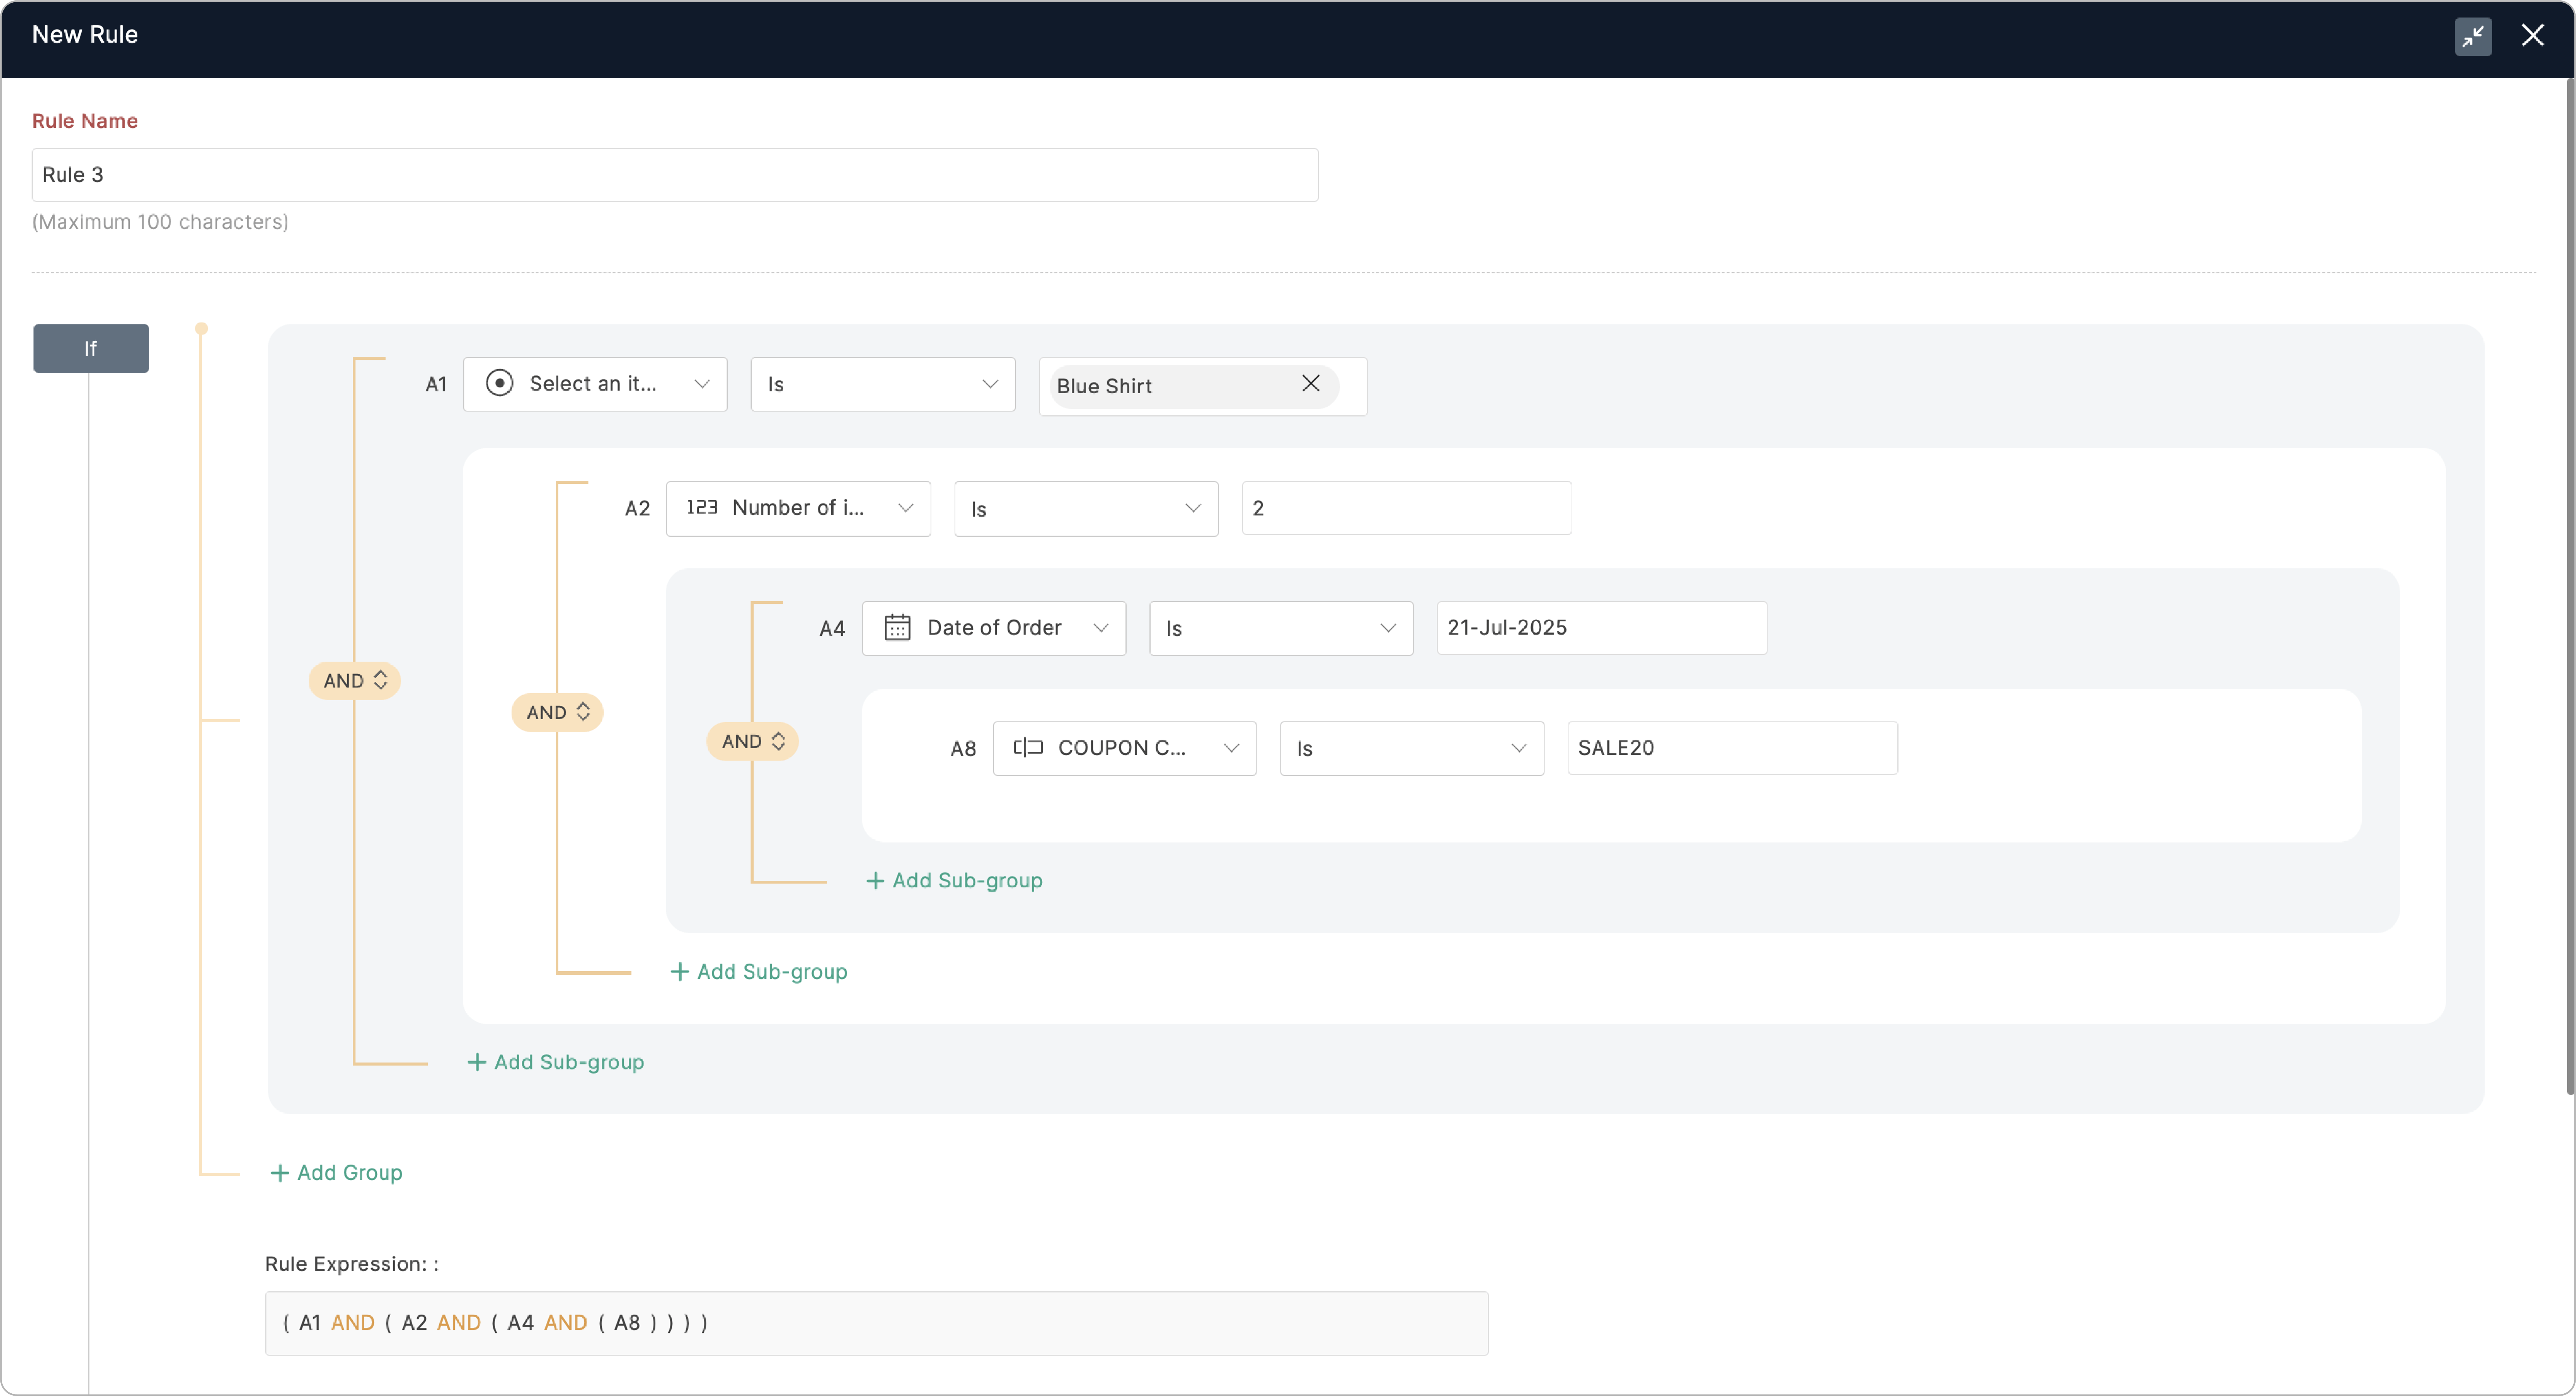Click Add Group
Screen dimensions: 2576x1396
(x=336, y=1173)
